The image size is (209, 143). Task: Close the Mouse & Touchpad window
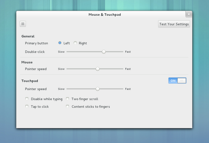click(188, 14)
